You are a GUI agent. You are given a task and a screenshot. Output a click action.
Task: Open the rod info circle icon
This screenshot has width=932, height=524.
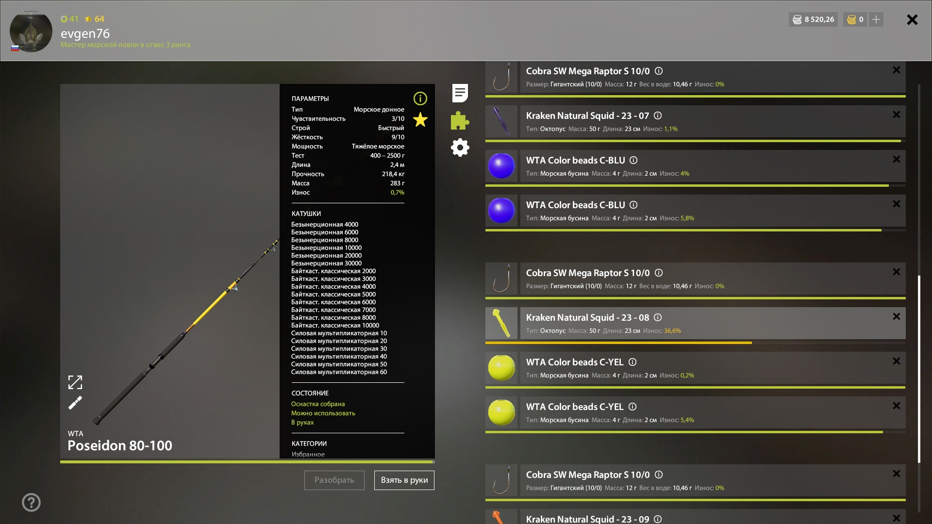pos(420,98)
